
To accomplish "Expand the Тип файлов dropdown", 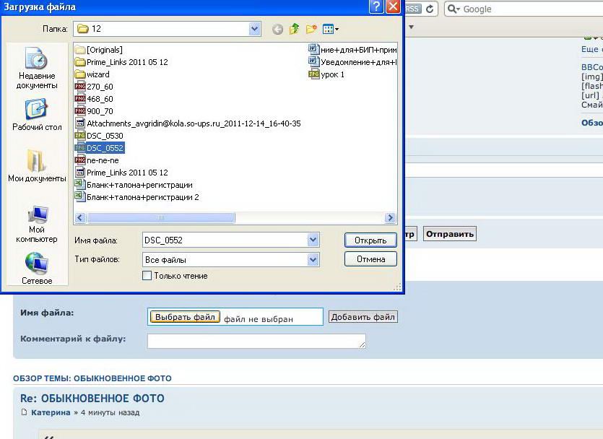I will pyautogui.click(x=313, y=259).
